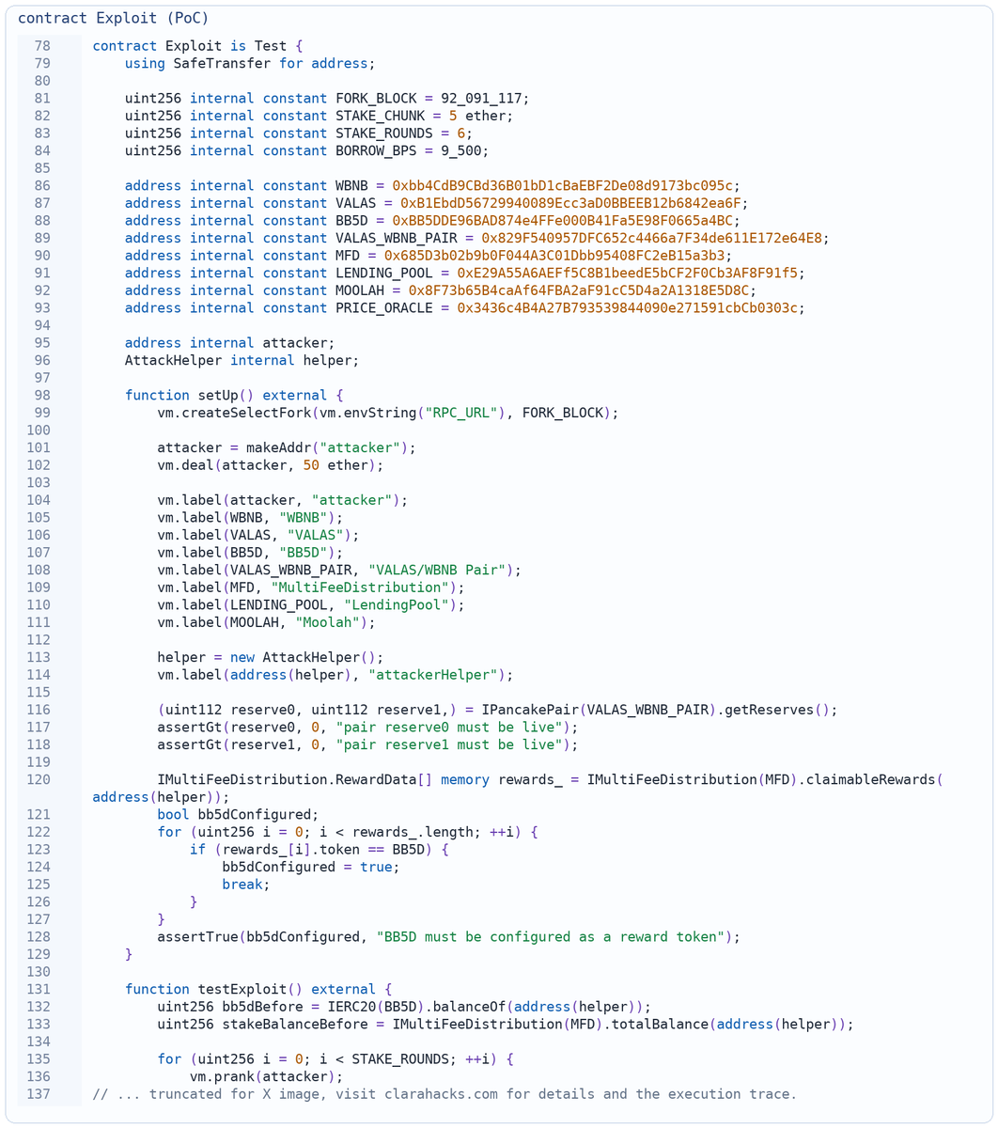Image resolution: width=998 pixels, height=1128 pixels.
Task: Click the assertTrue BB5D must be configured line
Action: click(449, 937)
